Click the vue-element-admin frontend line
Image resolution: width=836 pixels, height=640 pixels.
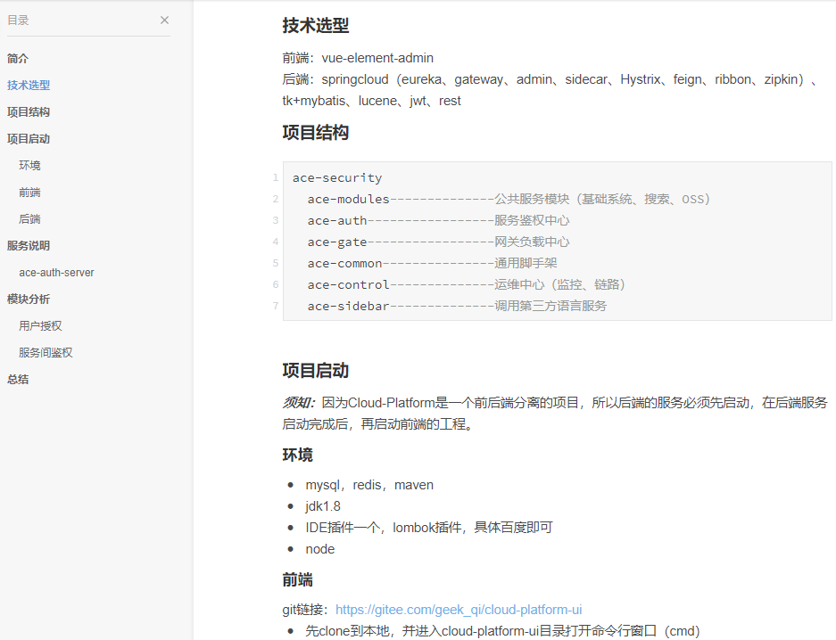tap(358, 58)
